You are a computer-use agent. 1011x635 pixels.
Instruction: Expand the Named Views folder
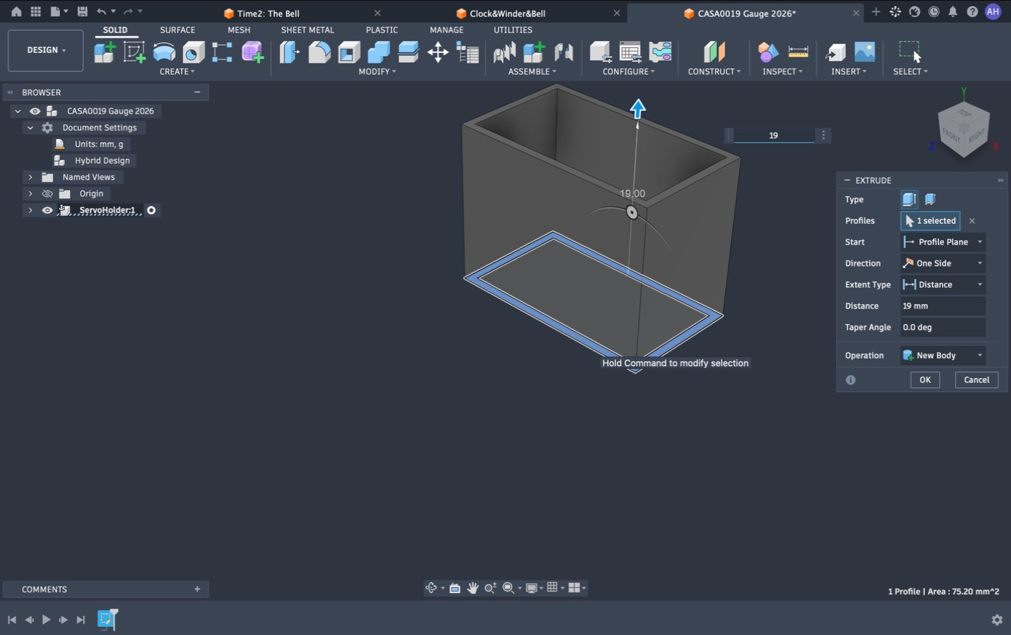[30, 178]
